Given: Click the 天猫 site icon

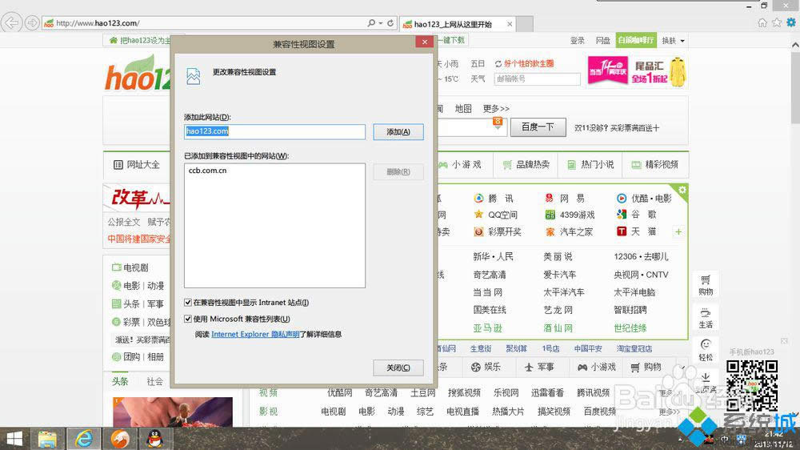Looking at the screenshot, I should [622, 231].
